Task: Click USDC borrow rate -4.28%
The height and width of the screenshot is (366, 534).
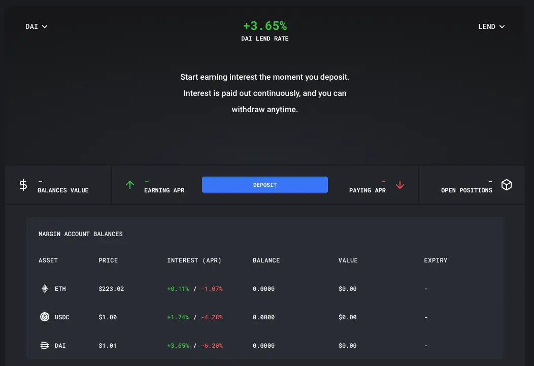Action: [212, 317]
